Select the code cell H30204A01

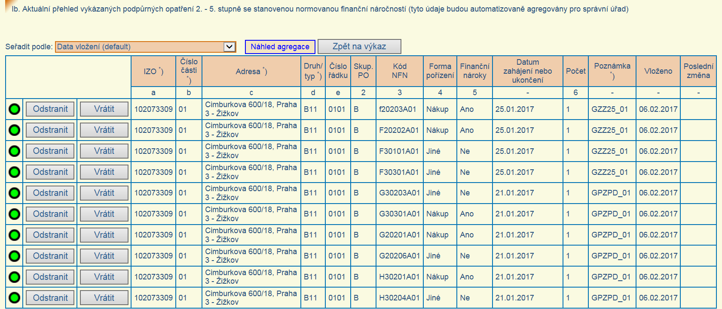[400, 298]
